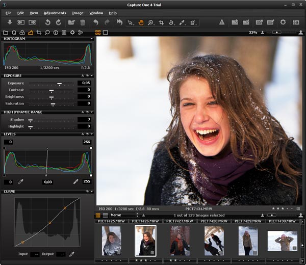Collapse the Histogram panel arrow
The width and height of the screenshot is (306, 265).
pyautogui.click(x=92, y=39)
